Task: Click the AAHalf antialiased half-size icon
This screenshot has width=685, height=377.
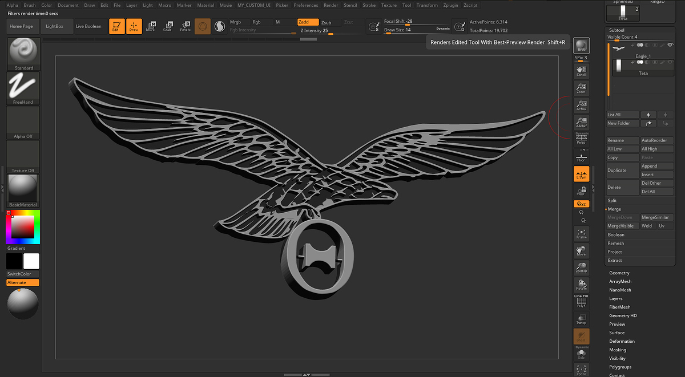Action: pos(581,122)
